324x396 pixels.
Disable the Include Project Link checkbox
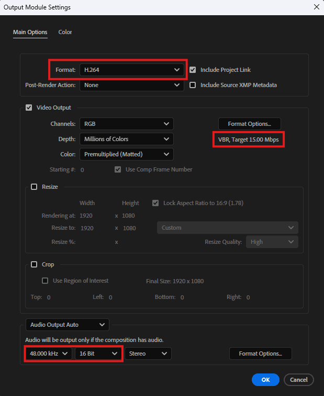[x=193, y=70]
